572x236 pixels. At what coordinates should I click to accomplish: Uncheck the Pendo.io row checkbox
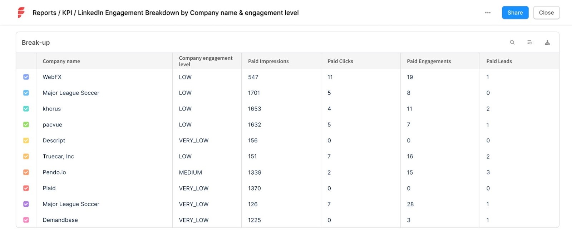pyautogui.click(x=26, y=172)
